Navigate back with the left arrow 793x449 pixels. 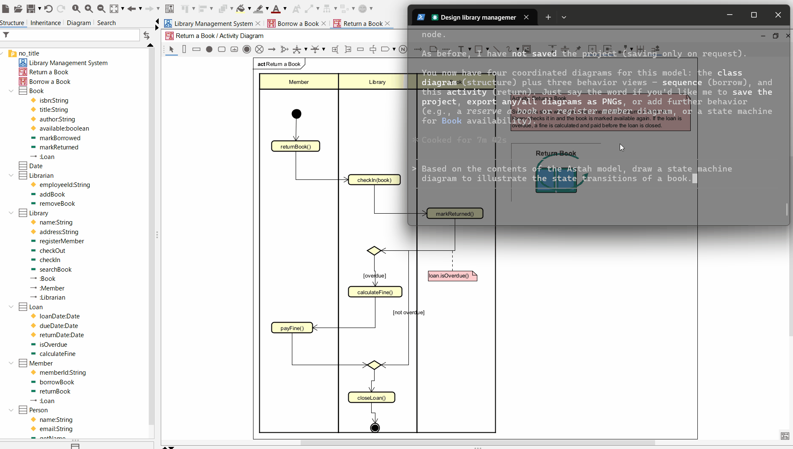(x=132, y=8)
